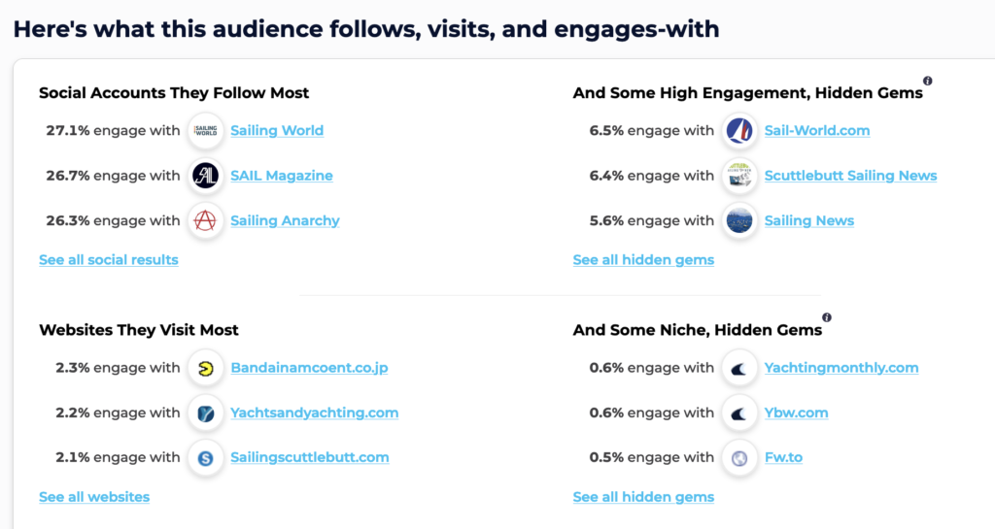
Task: Click the Sailing News profile icon
Action: 739,221
